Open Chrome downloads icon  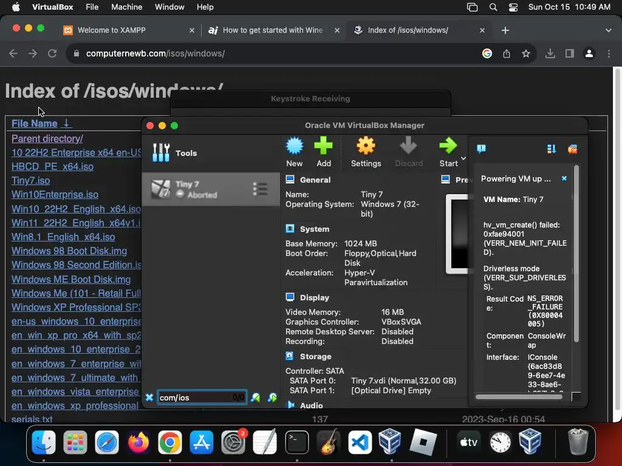(x=550, y=53)
